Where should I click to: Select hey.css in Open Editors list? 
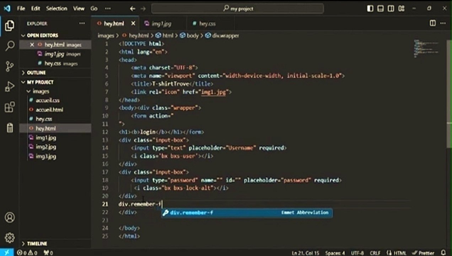[x=56, y=63]
